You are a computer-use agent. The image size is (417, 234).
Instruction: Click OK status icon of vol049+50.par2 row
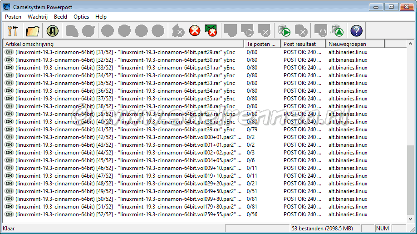[9, 191]
